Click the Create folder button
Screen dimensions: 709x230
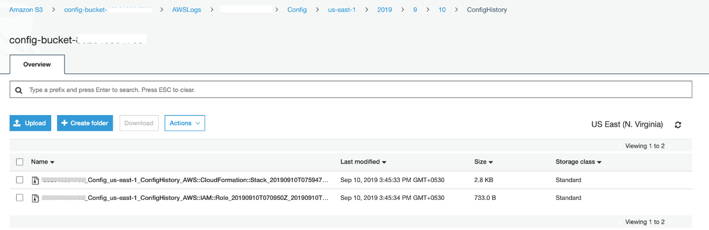point(85,123)
